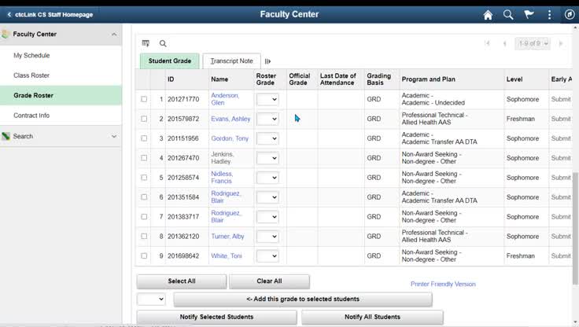Open Class Roster in the sidebar

coord(31,75)
